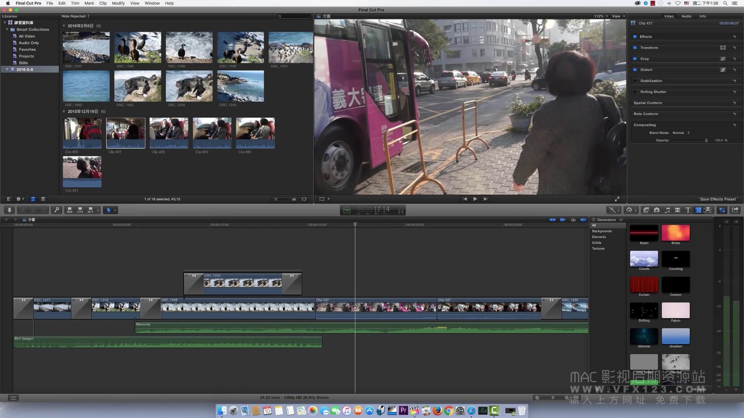Screen dimensions: 744x418
Task: Show the Photos browser camera icon
Action: 656,210
